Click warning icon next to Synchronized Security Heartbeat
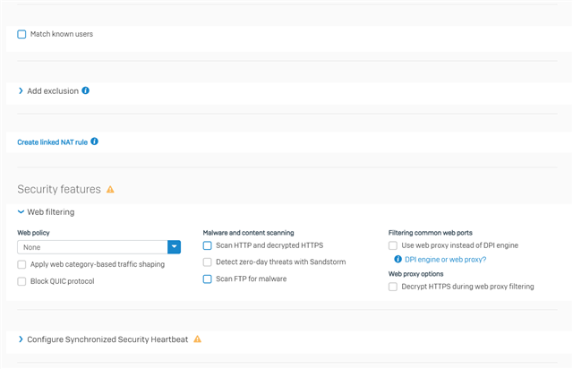Screen dimensions: 573x369 pos(197,339)
